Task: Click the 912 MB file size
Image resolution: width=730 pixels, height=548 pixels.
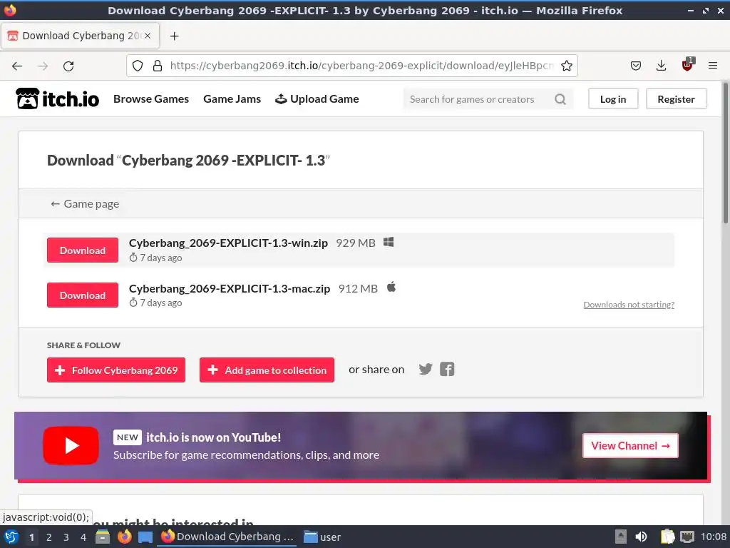Action: (358, 288)
